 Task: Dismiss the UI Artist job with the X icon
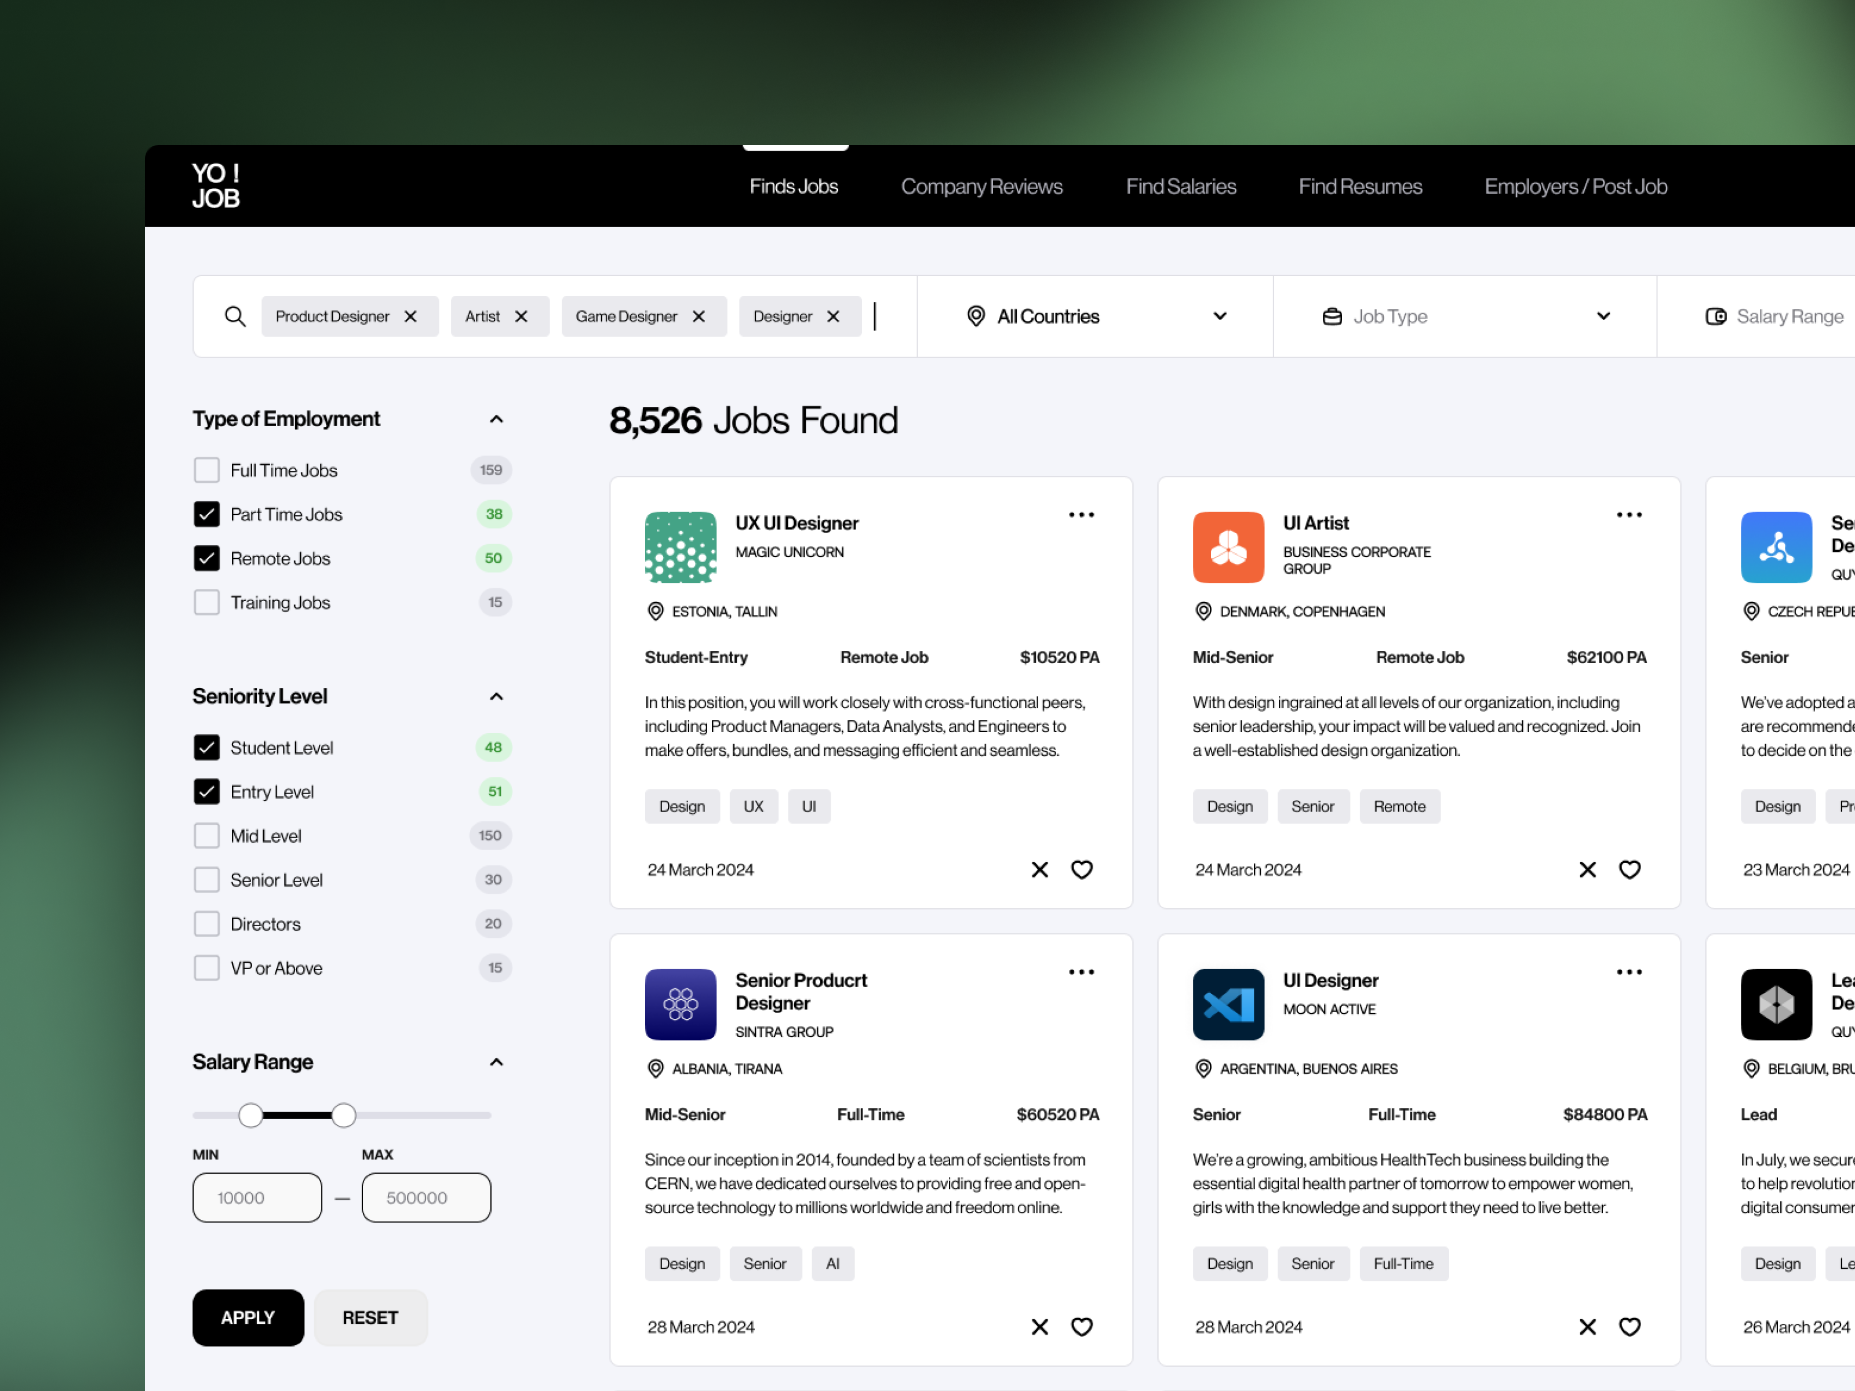coord(1588,869)
